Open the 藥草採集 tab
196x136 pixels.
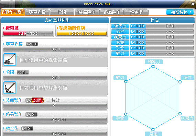click(37, 12)
